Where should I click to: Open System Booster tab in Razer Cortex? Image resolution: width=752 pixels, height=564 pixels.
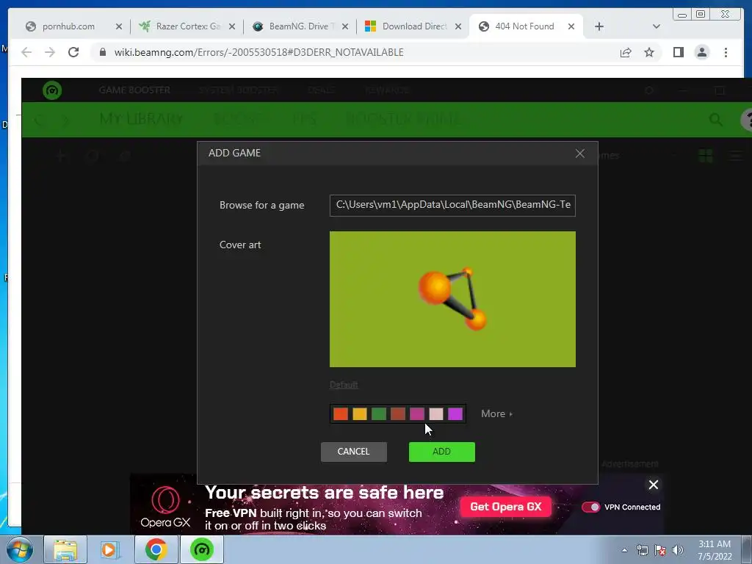click(239, 90)
